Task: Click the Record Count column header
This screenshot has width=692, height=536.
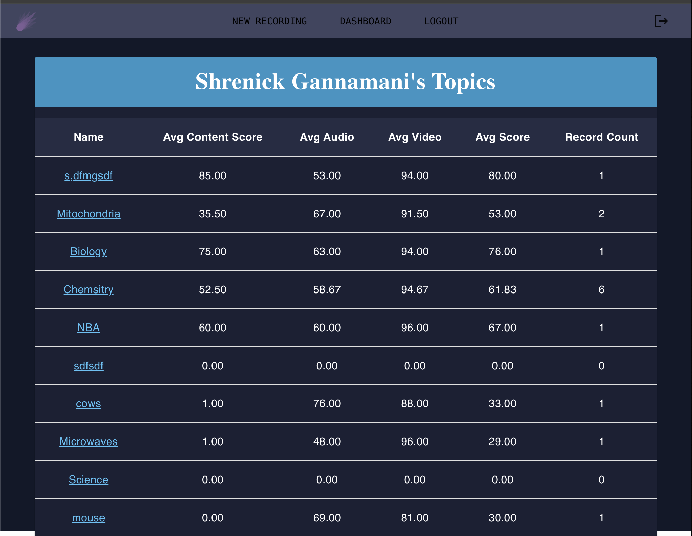Action: [x=601, y=137]
